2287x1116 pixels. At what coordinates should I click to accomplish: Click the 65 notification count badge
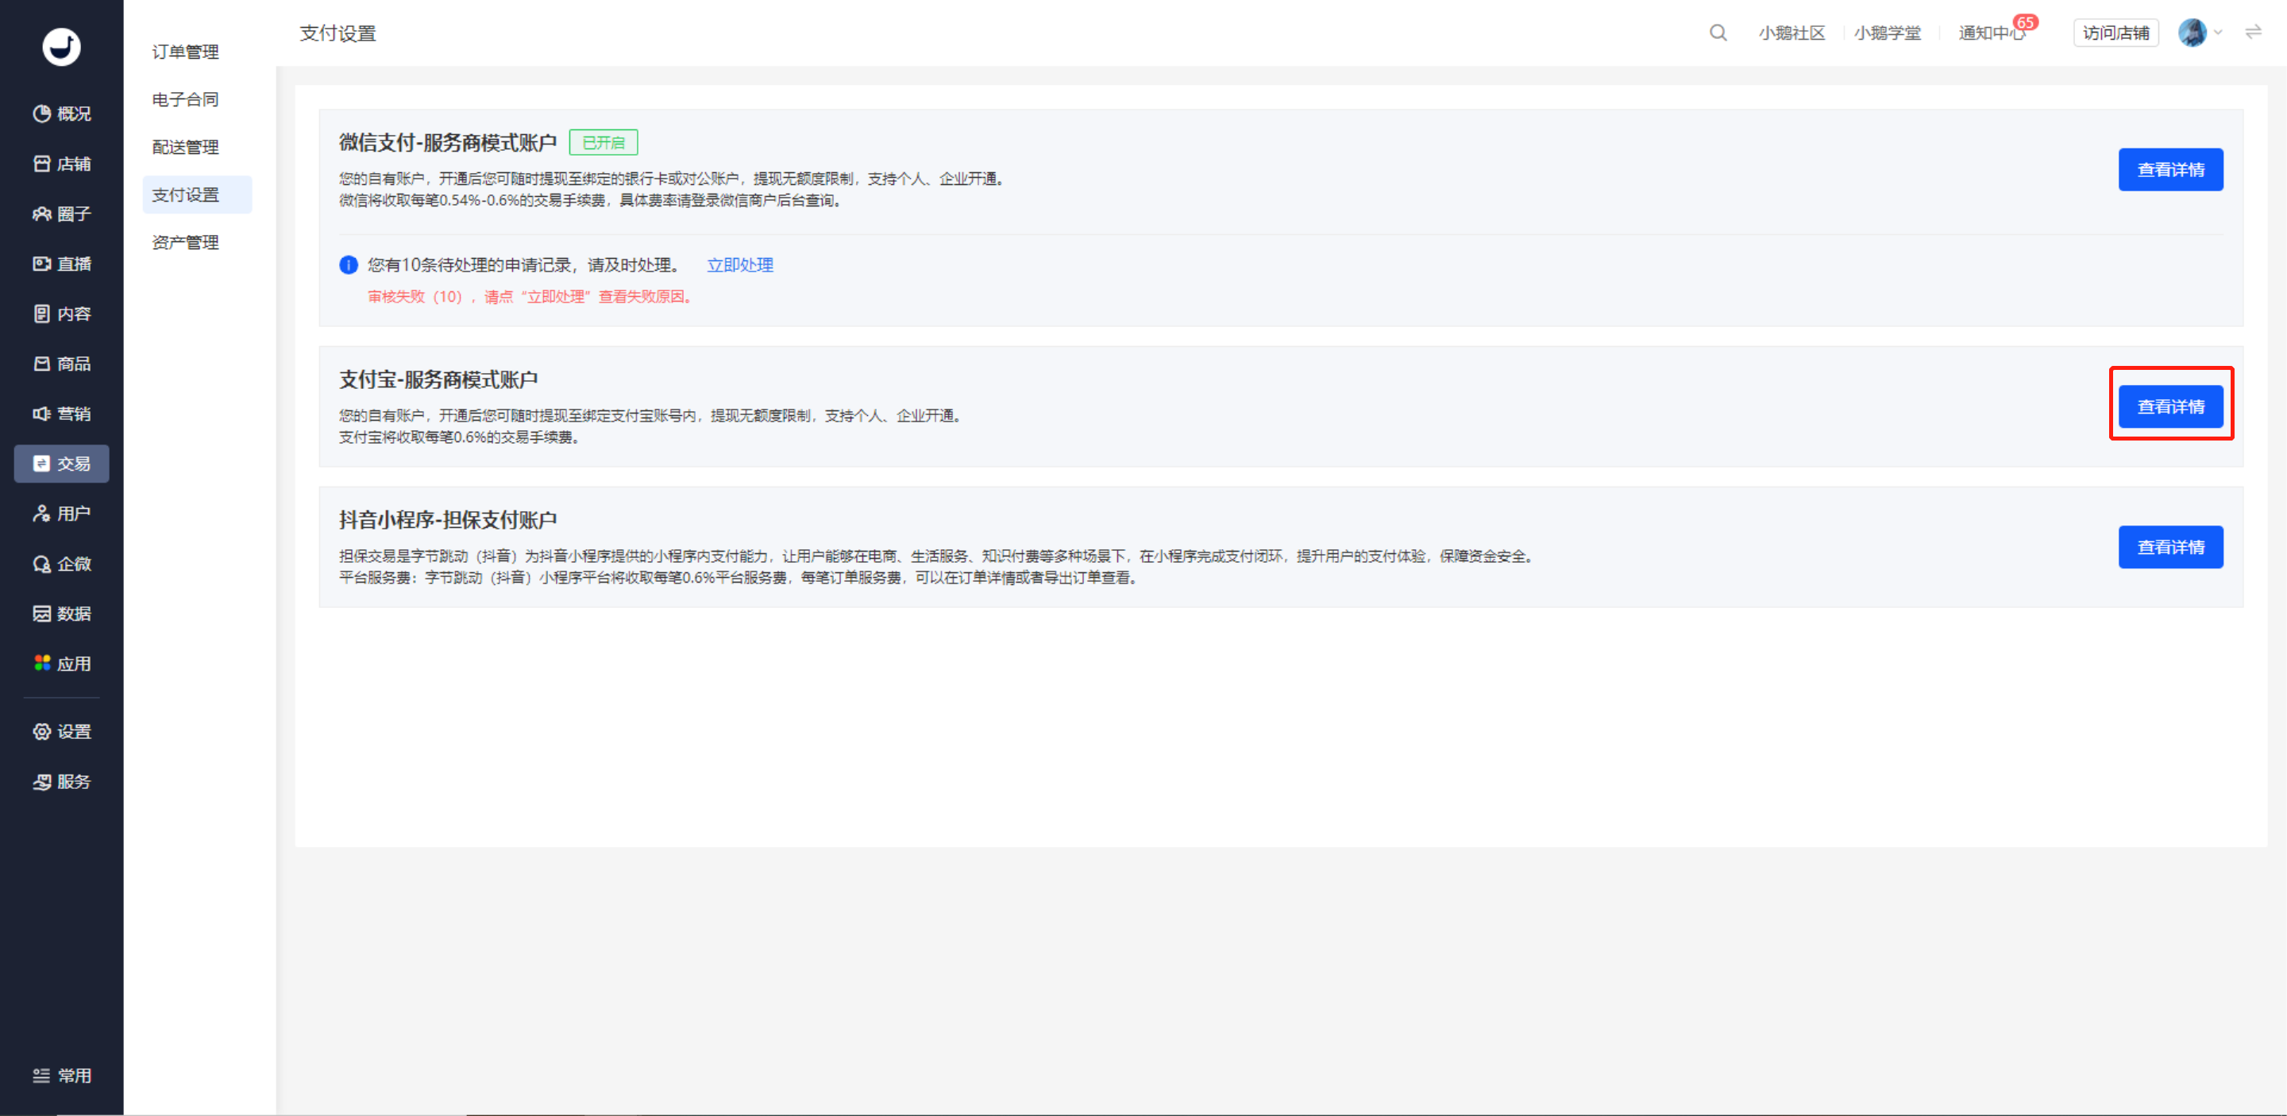point(2025,22)
